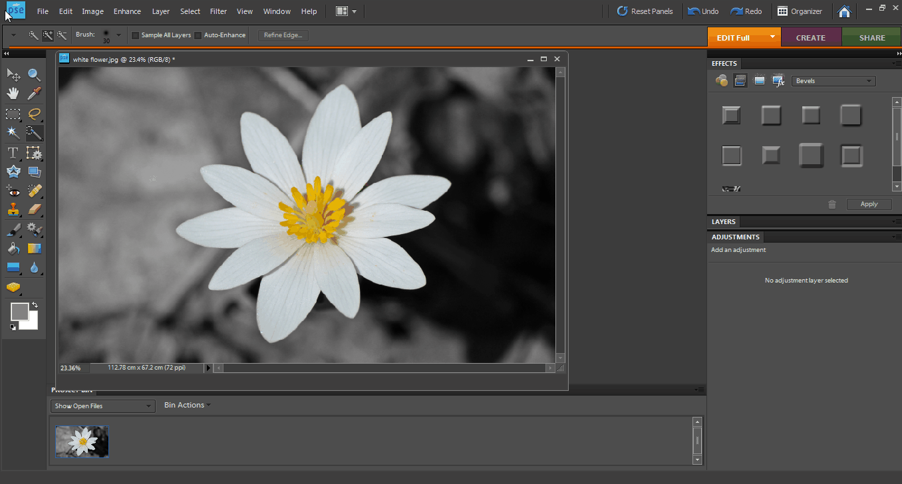
Task: Switch to the CREATE tab
Action: click(x=810, y=38)
